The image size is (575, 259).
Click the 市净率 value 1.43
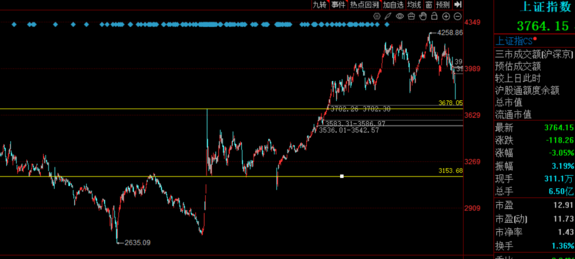tap(566, 232)
